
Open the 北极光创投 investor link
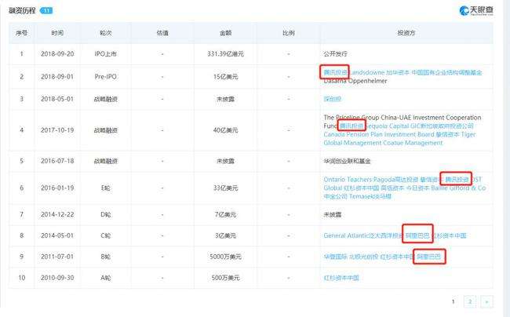click(x=363, y=257)
